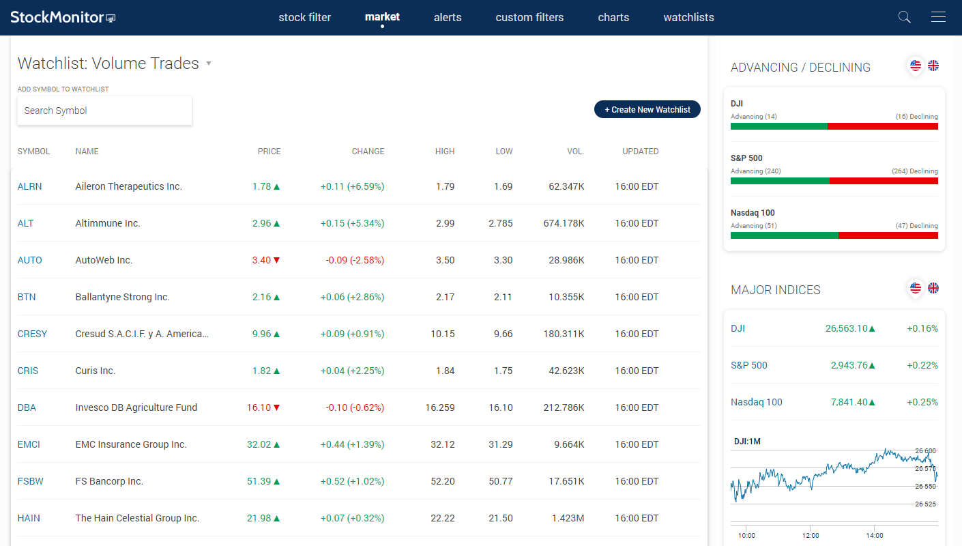View the DJI index details
The image size is (962, 546).
pyautogui.click(x=738, y=328)
